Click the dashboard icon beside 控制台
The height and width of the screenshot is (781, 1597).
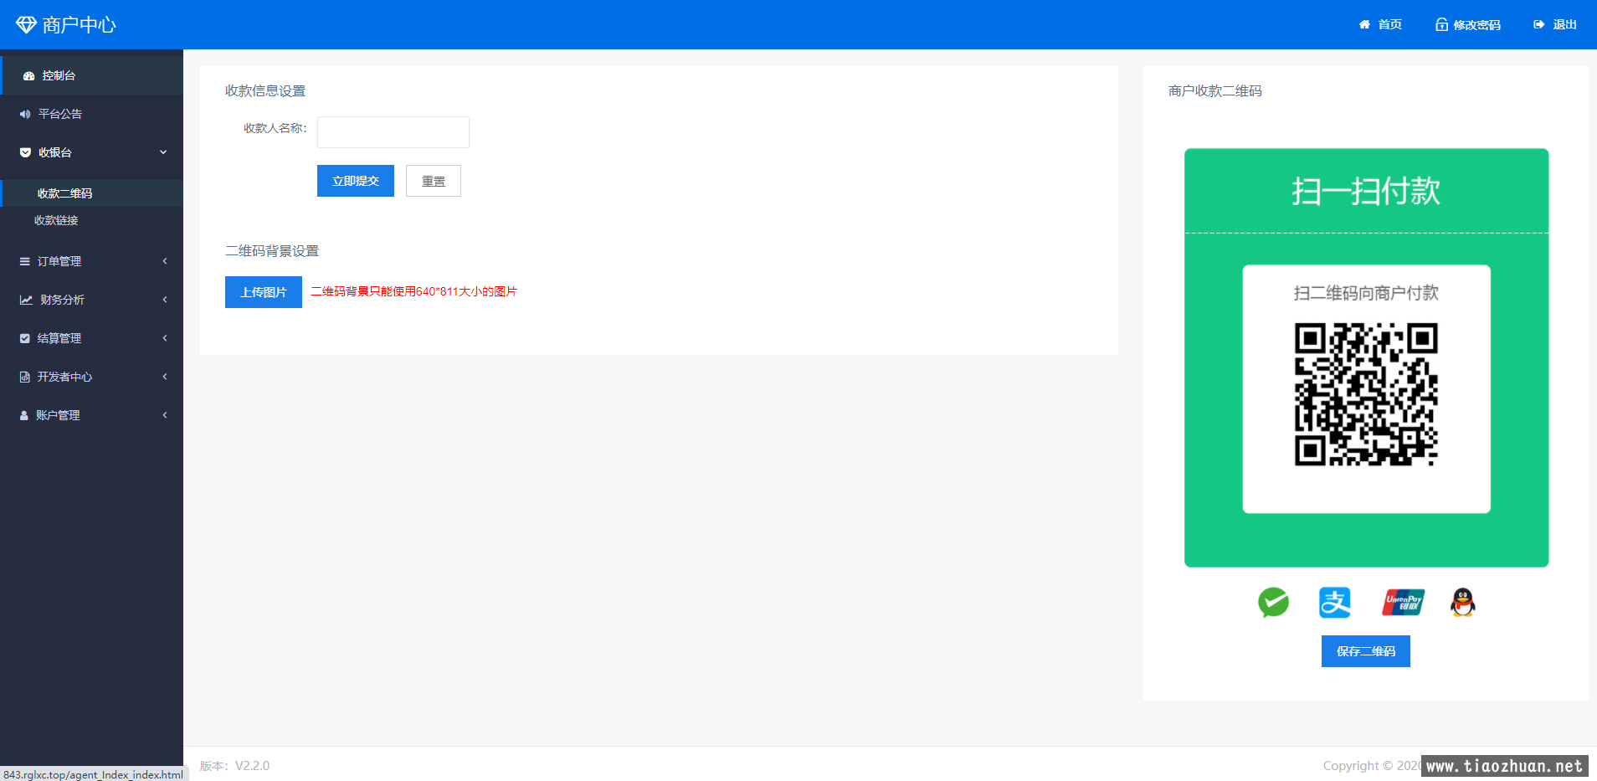coord(28,75)
